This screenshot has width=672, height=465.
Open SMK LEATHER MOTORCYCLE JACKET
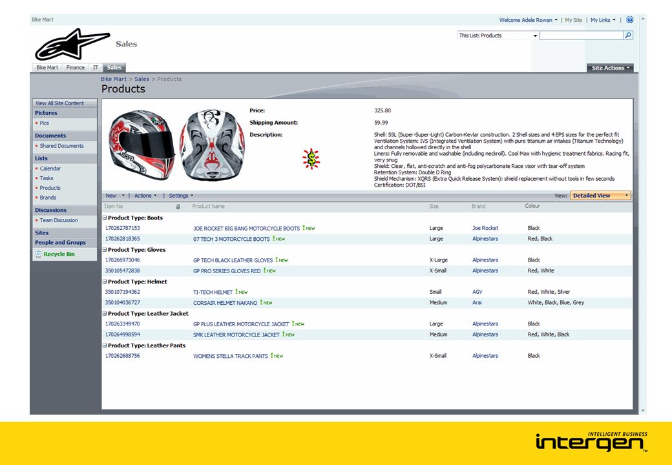tap(236, 335)
